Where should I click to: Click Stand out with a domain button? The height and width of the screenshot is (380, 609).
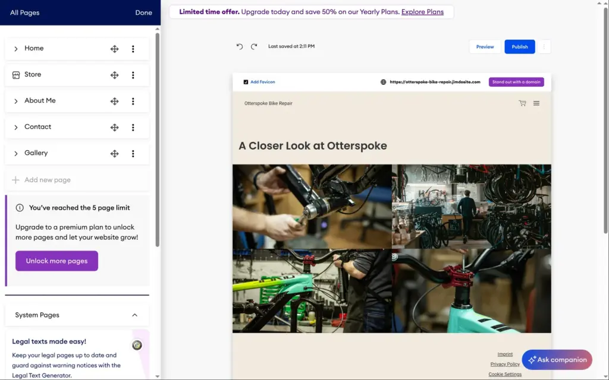[516, 82]
